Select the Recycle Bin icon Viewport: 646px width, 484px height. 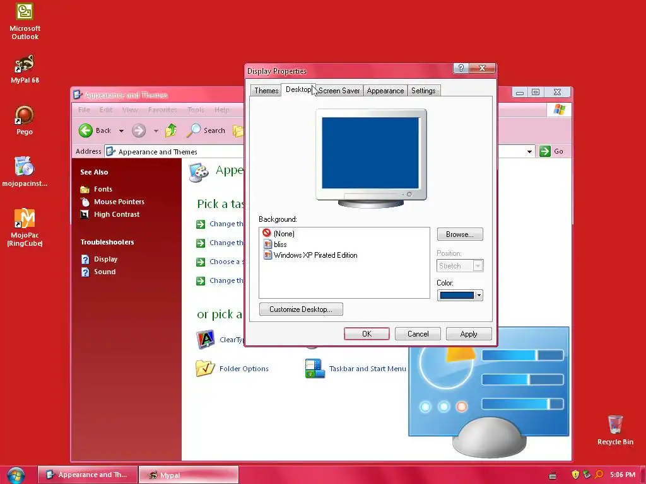pyautogui.click(x=615, y=430)
